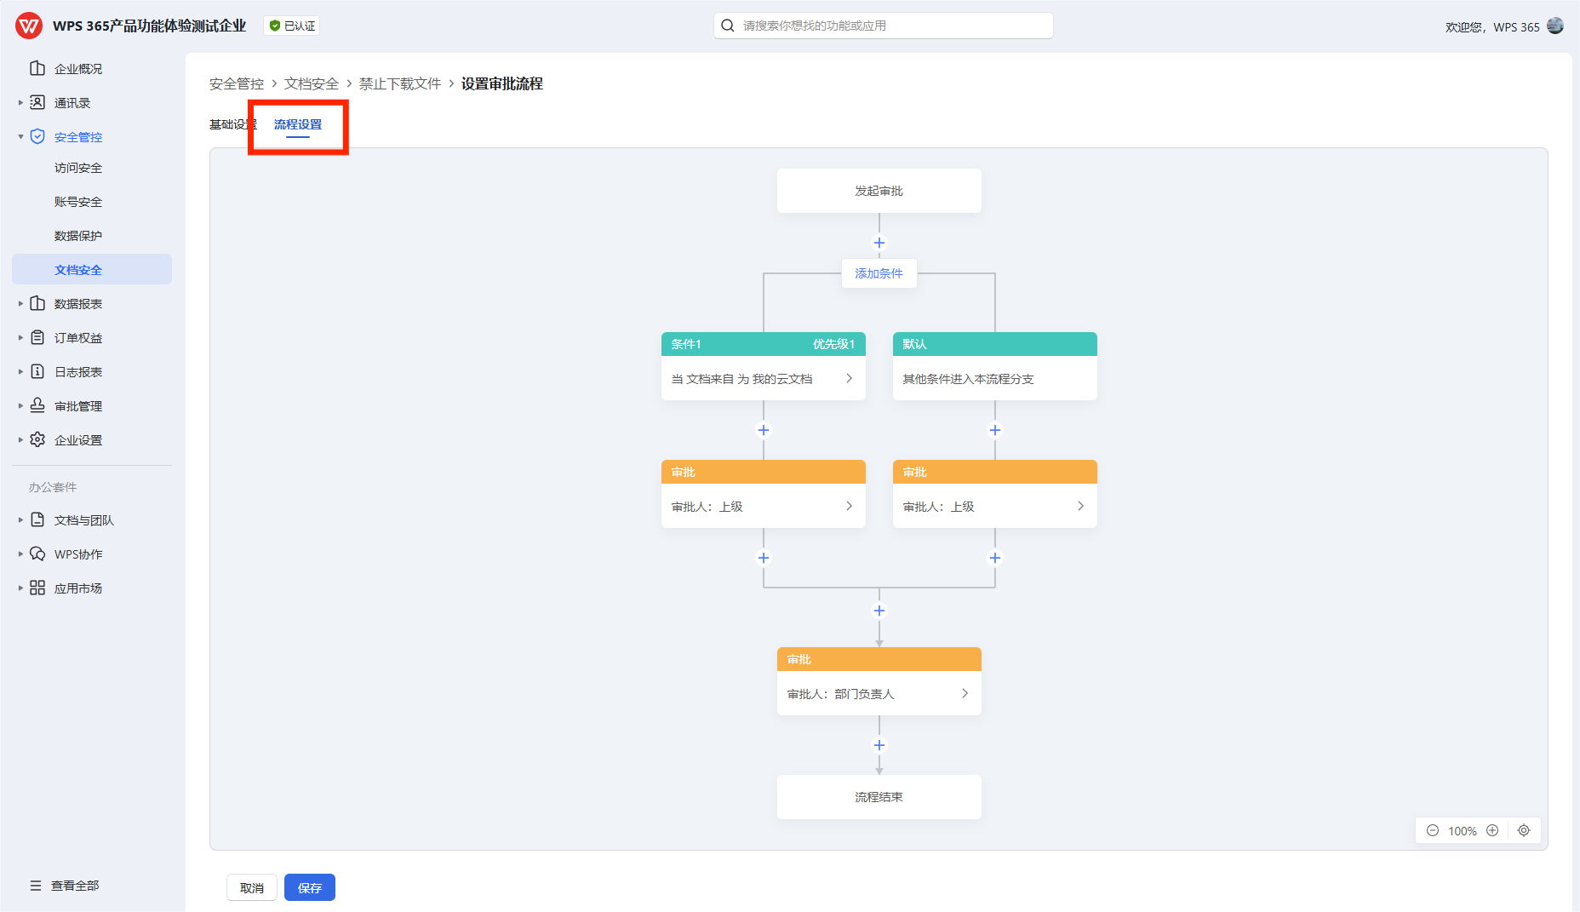Expand the 审批管理 sidebar section
This screenshot has width=1580, height=912.
pyautogui.click(x=20, y=406)
